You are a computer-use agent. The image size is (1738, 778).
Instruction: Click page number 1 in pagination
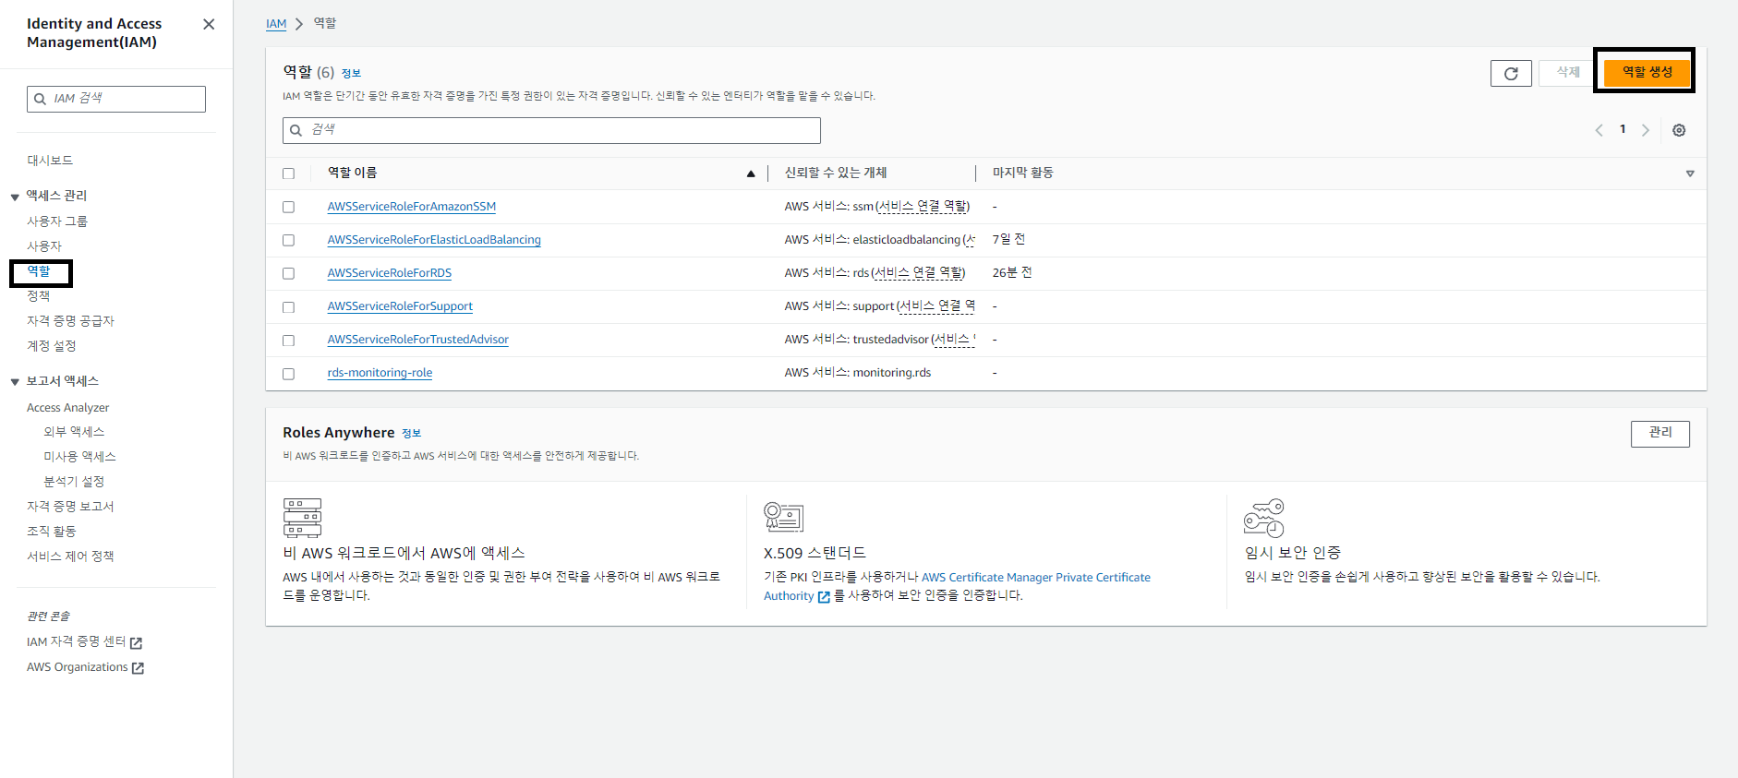click(x=1623, y=129)
